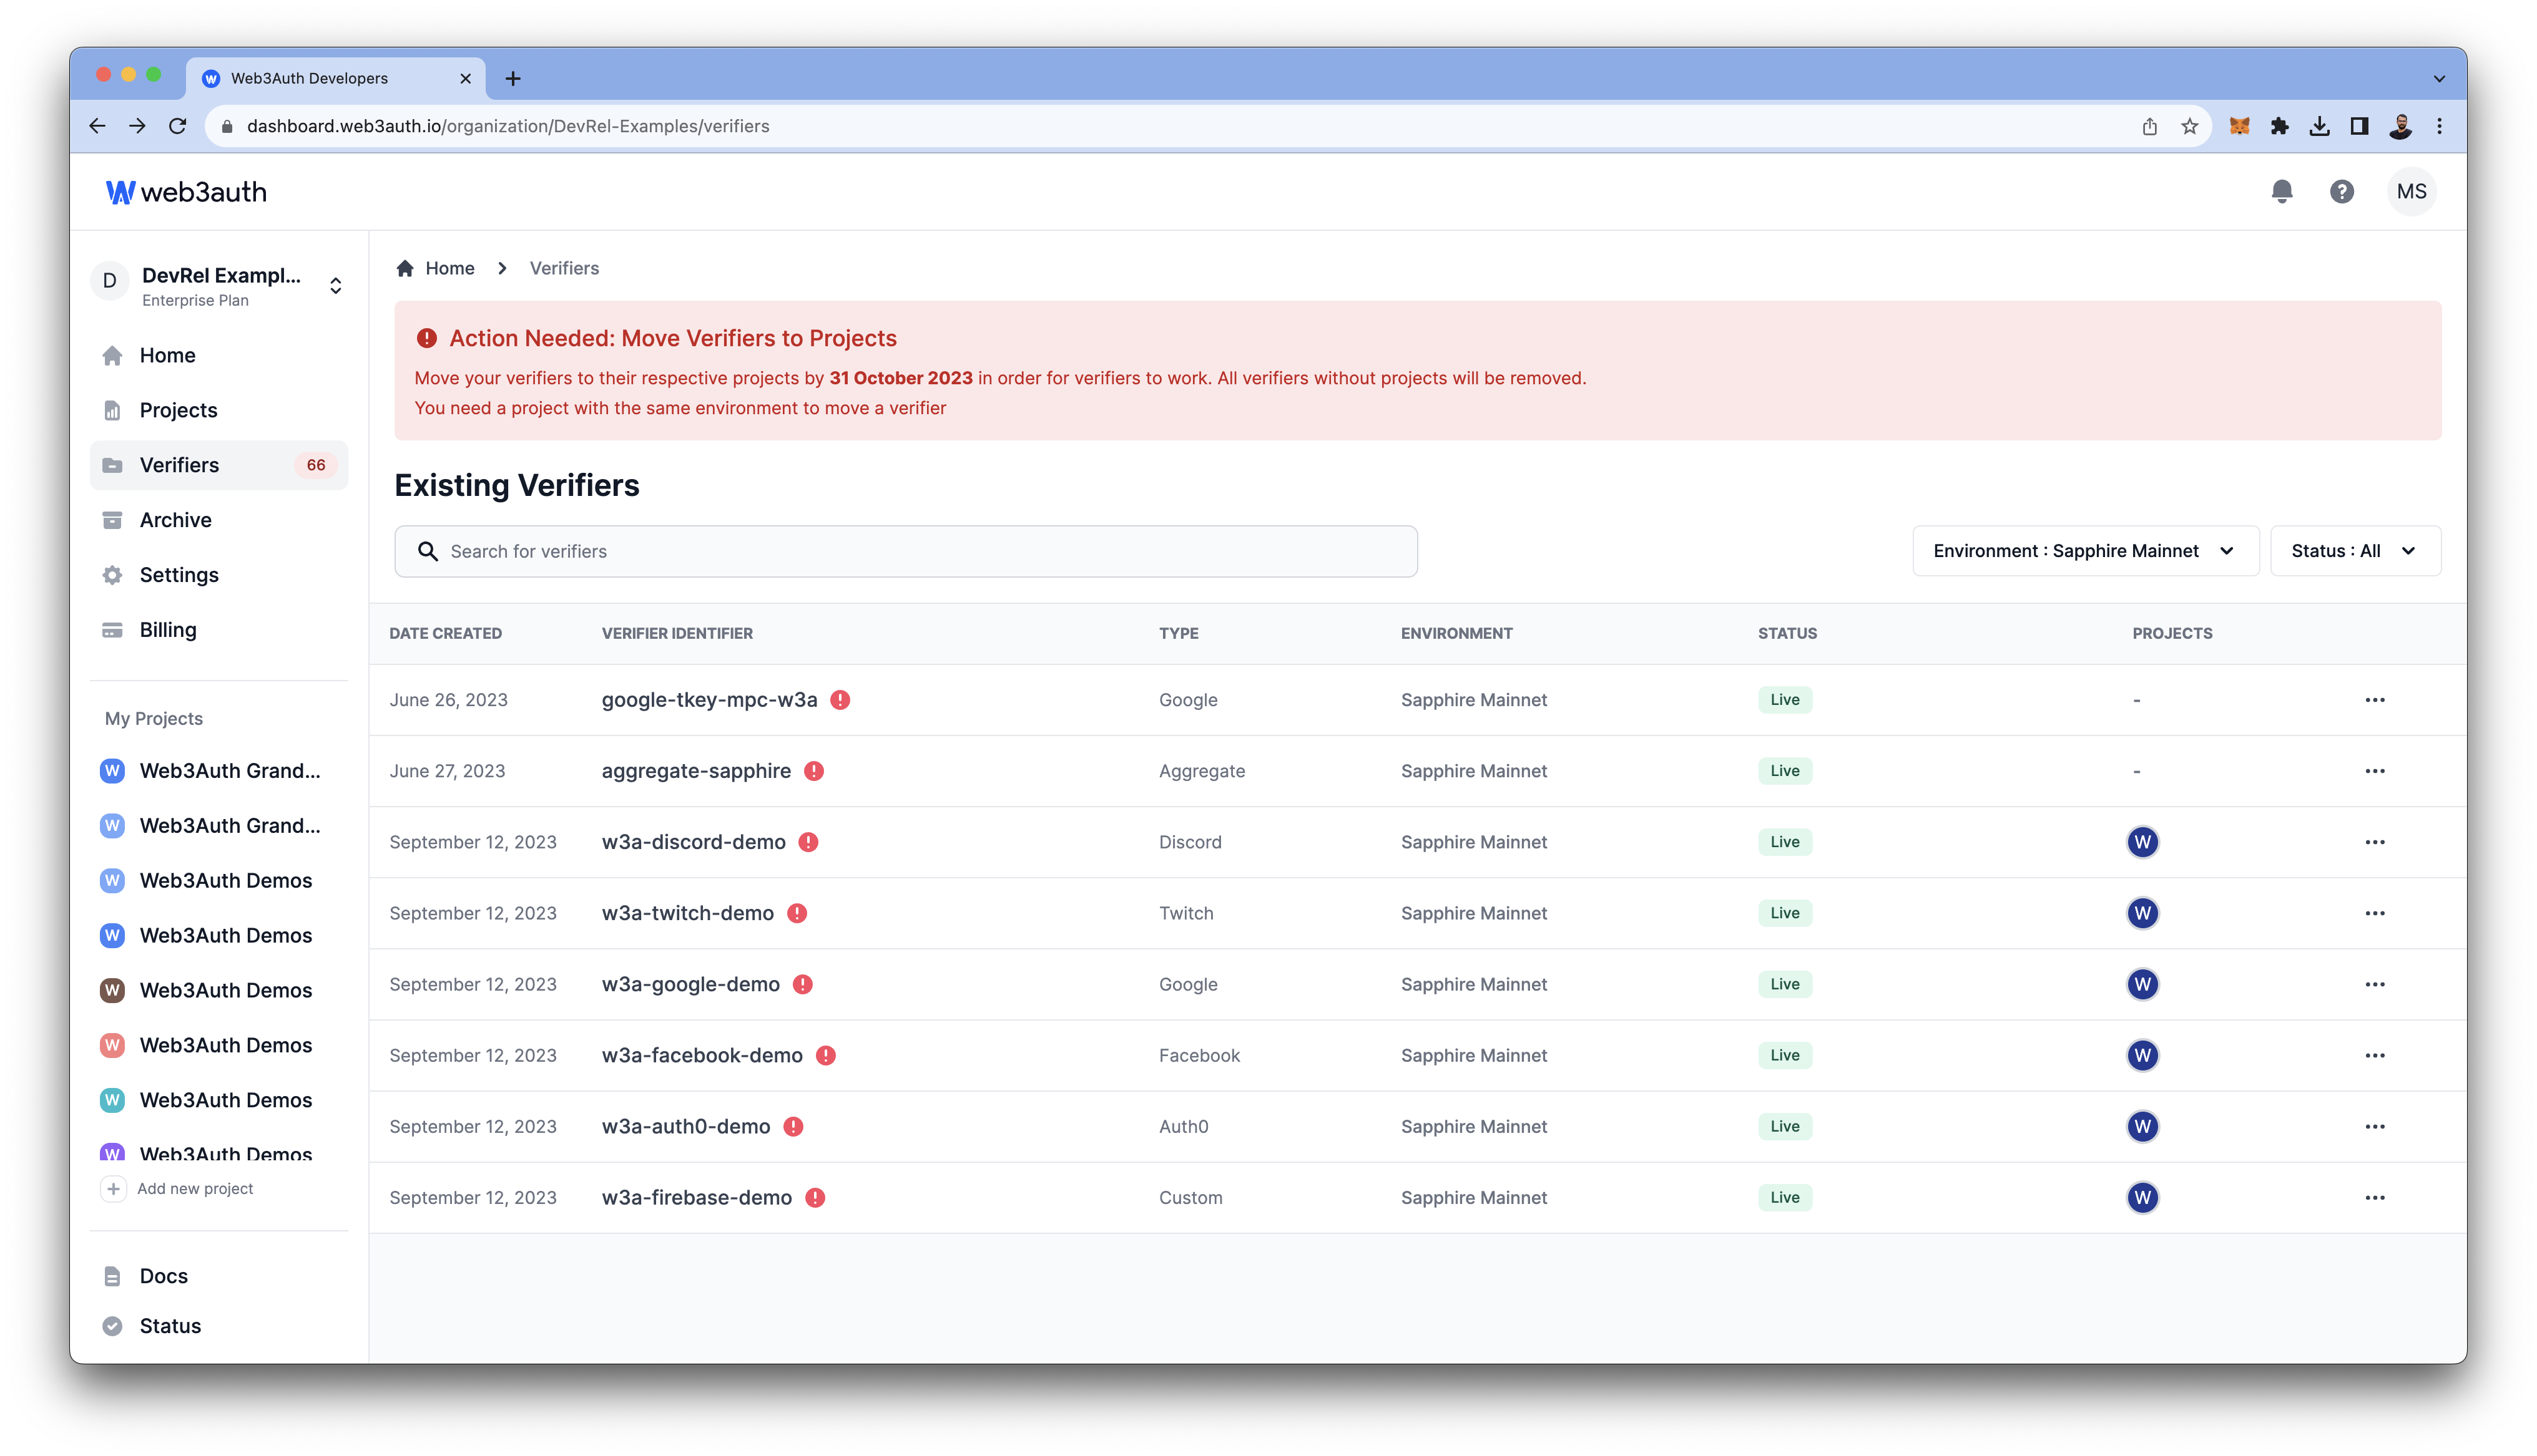This screenshot has height=1456, width=2537.
Task: Click the Home breadcrumb house icon
Action: [404, 268]
